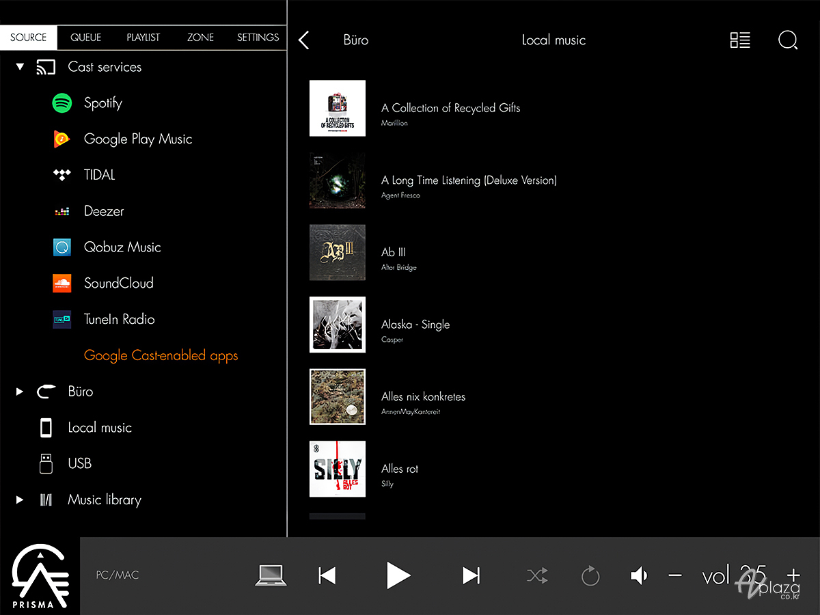Switch album list view layout
820x615 pixels.
[740, 40]
